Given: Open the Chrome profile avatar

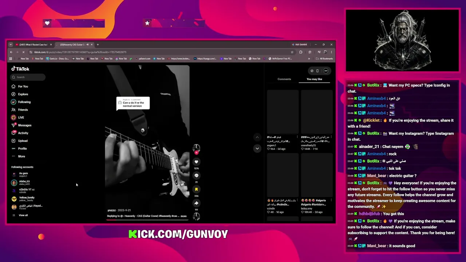Looking at the screenshot, I should click(325, 52).
